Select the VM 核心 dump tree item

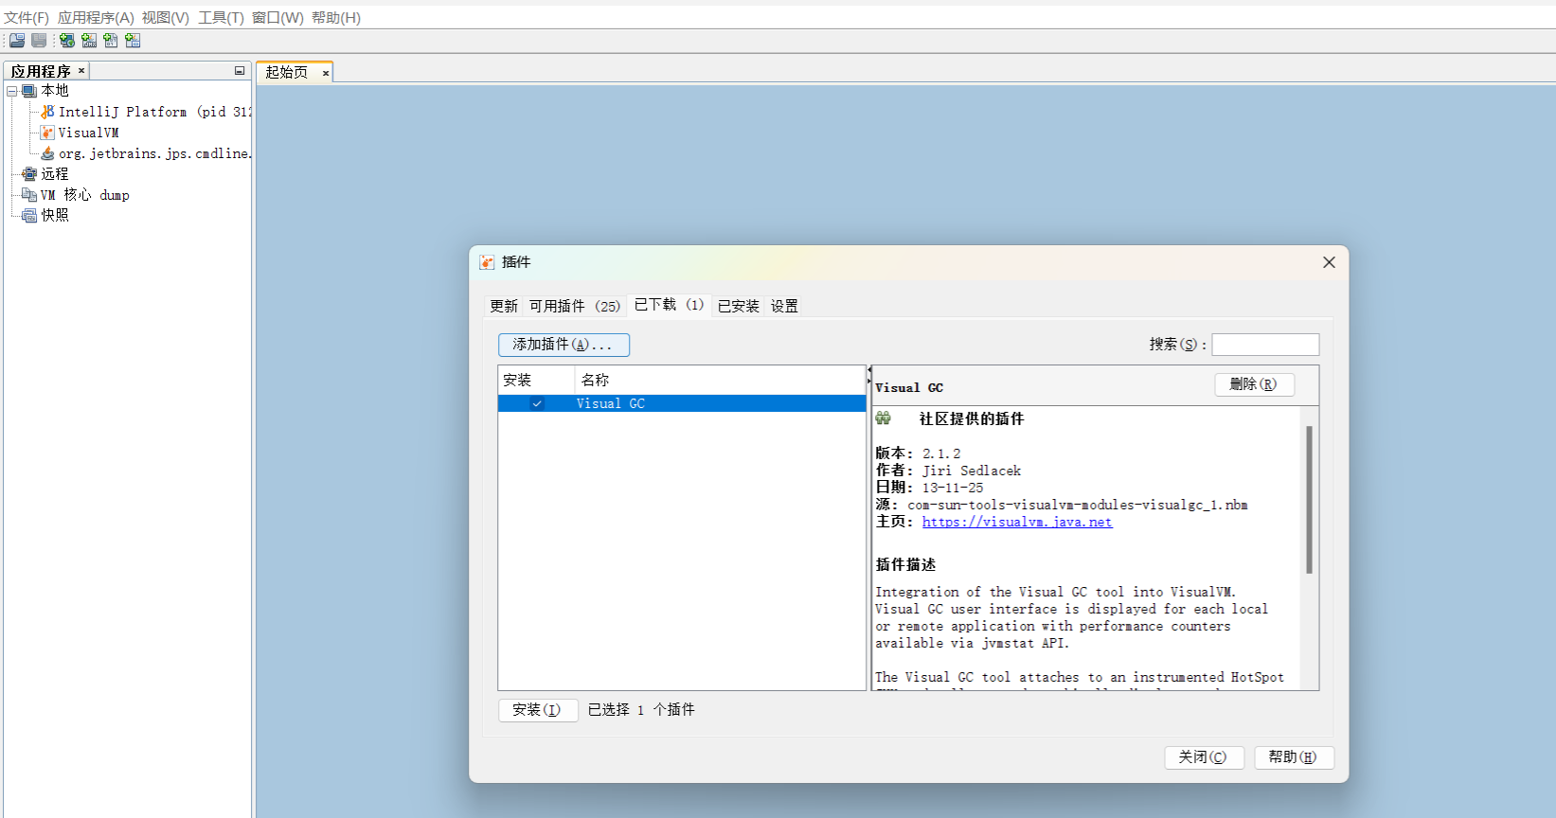85,195
